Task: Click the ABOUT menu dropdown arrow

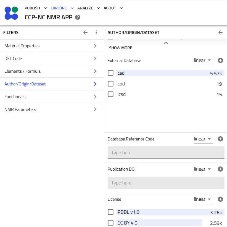Action: (x=121, y=8)
